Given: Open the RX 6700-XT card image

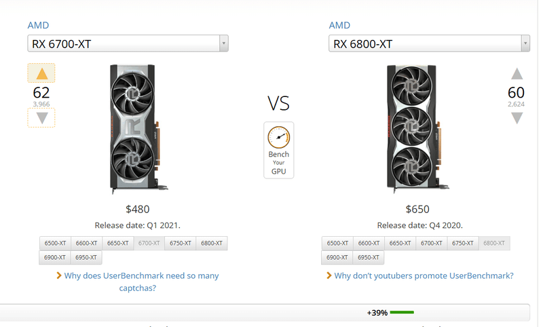Looking at the screenshot, I should pos(138,129).
